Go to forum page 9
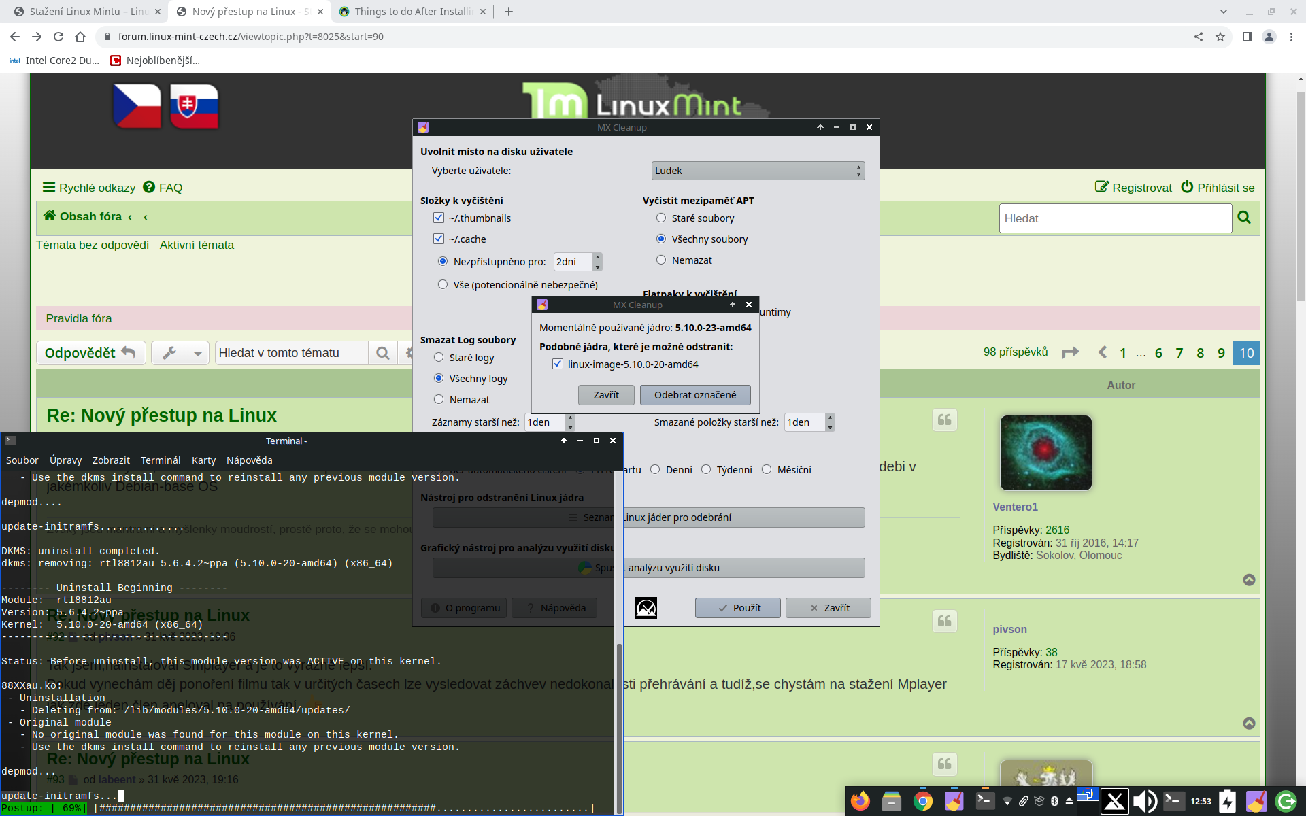 [x=1221, y=353]
